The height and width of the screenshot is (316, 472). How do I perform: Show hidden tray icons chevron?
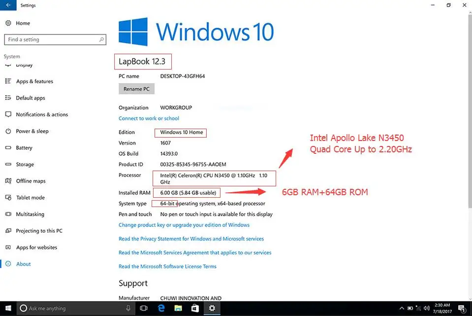(402, 308)
